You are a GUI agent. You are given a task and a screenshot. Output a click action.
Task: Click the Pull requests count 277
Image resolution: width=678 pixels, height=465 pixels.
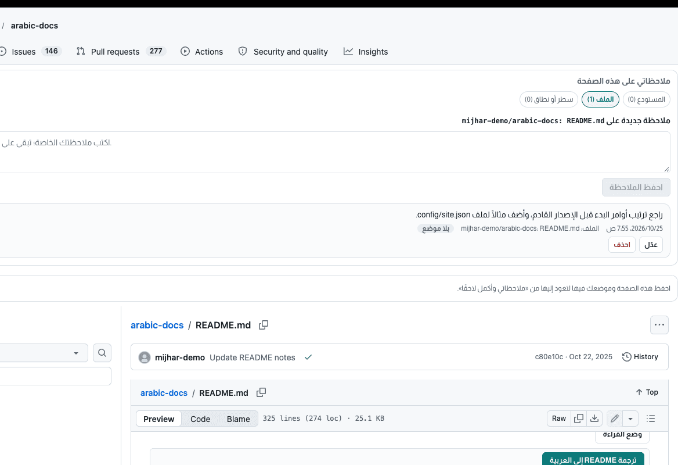(156, 51)
